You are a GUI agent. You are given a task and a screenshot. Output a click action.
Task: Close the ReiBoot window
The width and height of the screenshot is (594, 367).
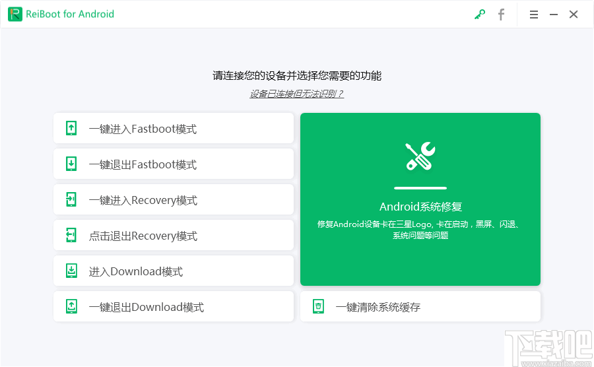574,15
